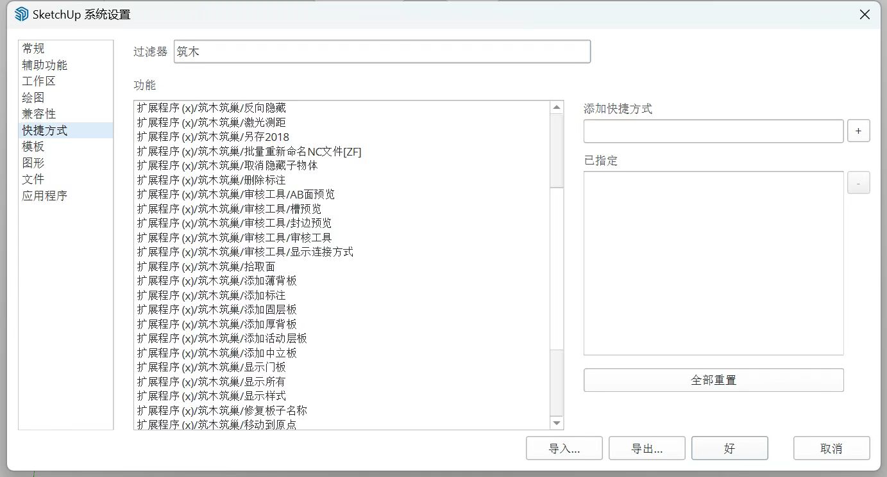The width and height of the screenshot is (887, 477).
Task: Open the 绘图 preferences category
Action: click(34, 97)
